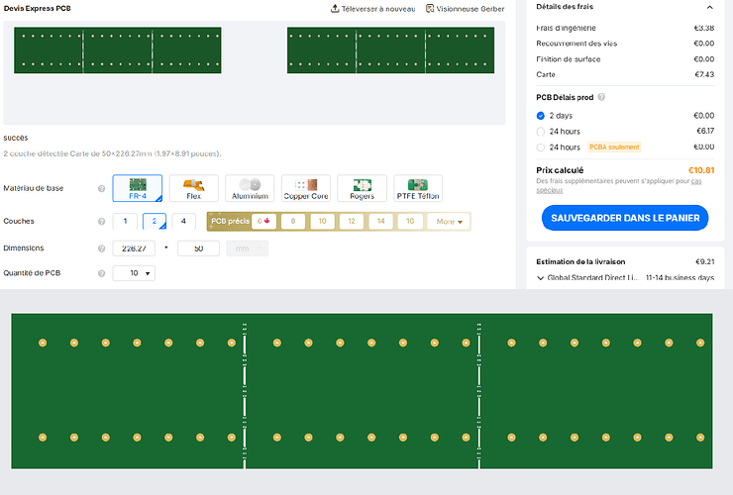This screenshot has width=733, height=495.
Task: Open the Quantité de PCB dropdown
Action: (x=134, y=273)
